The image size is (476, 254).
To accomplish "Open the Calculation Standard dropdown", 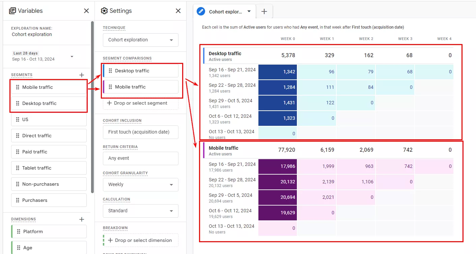I will pyautogui.click(x=141, y=211).
